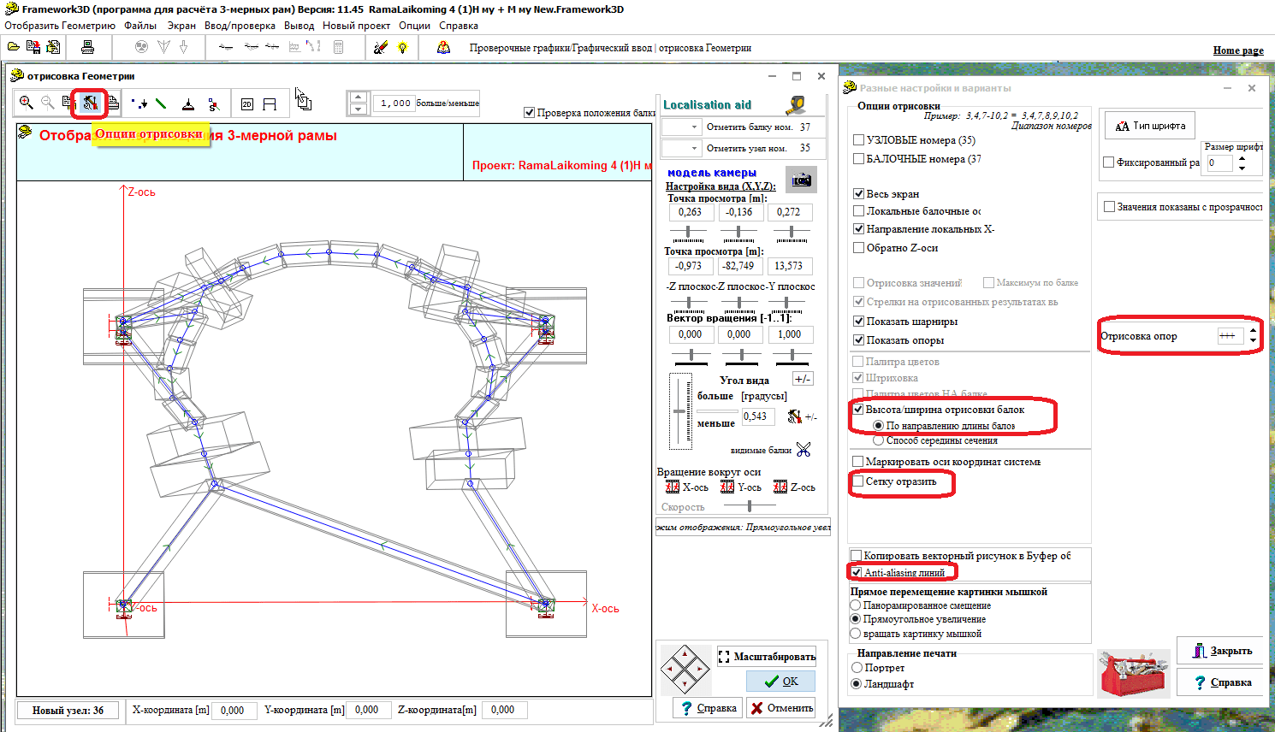Click the Масштабировать button
Screen dimensions: 1275x732
pos(767,657)
